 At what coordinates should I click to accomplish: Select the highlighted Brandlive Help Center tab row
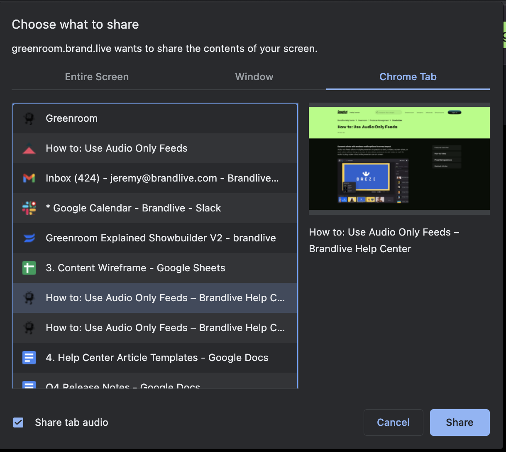point(155,298)
